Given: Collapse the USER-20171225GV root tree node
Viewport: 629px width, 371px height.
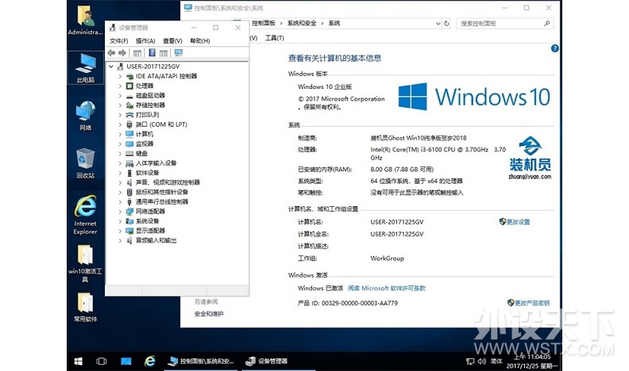Looking at the screenshot, I should (111, 67).
